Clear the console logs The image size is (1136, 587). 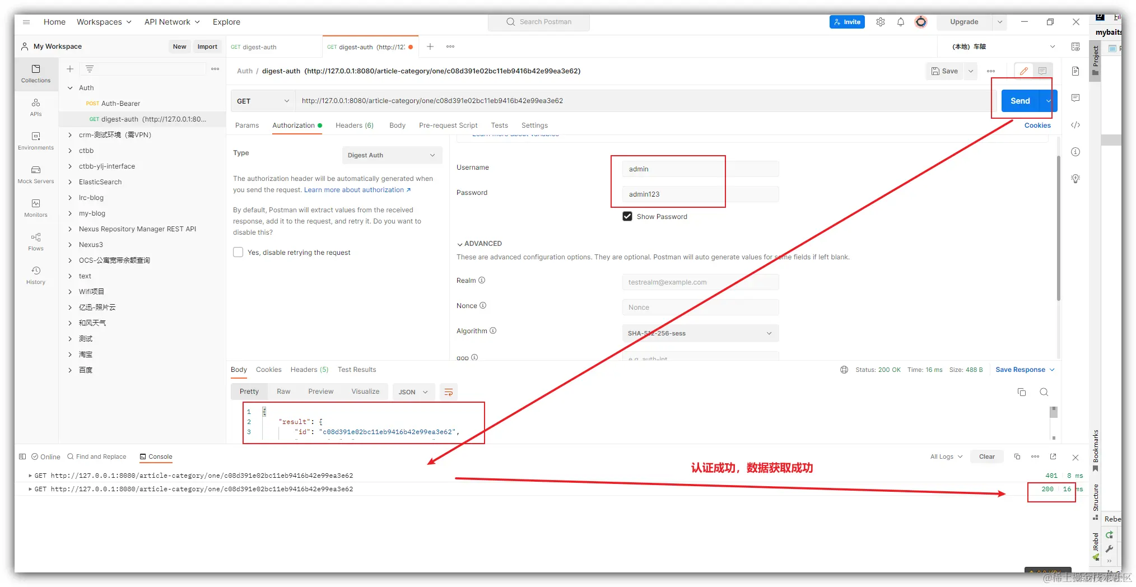pos(987,456)
